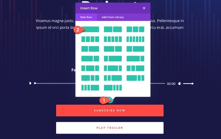Mute the audio player volume
This screenshot has width=221, height=139.
coord(180,84)
